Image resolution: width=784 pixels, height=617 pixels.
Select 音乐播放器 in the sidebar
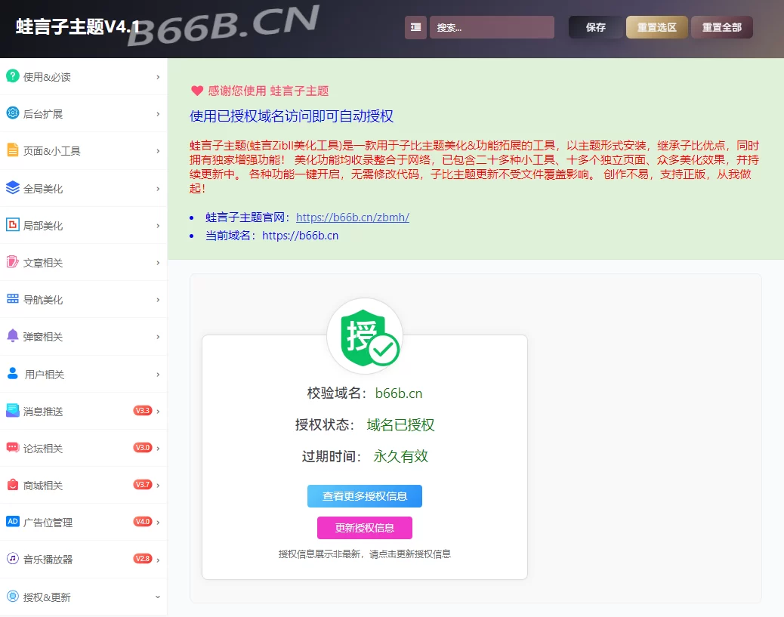(x=84, y=559)
